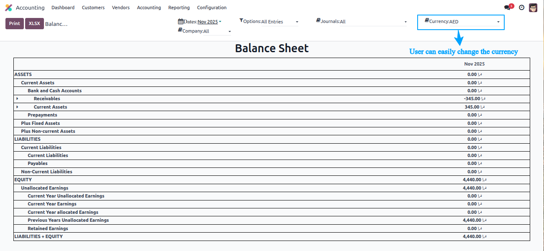The width and height of the screenshot is (544, 251).
Task: Click the 345.00 Current Assets amount
Action: (475, 107)
